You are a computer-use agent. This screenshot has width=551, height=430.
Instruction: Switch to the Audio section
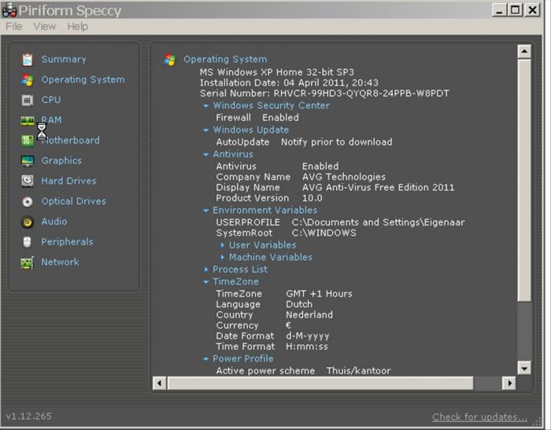click(54, 222)
